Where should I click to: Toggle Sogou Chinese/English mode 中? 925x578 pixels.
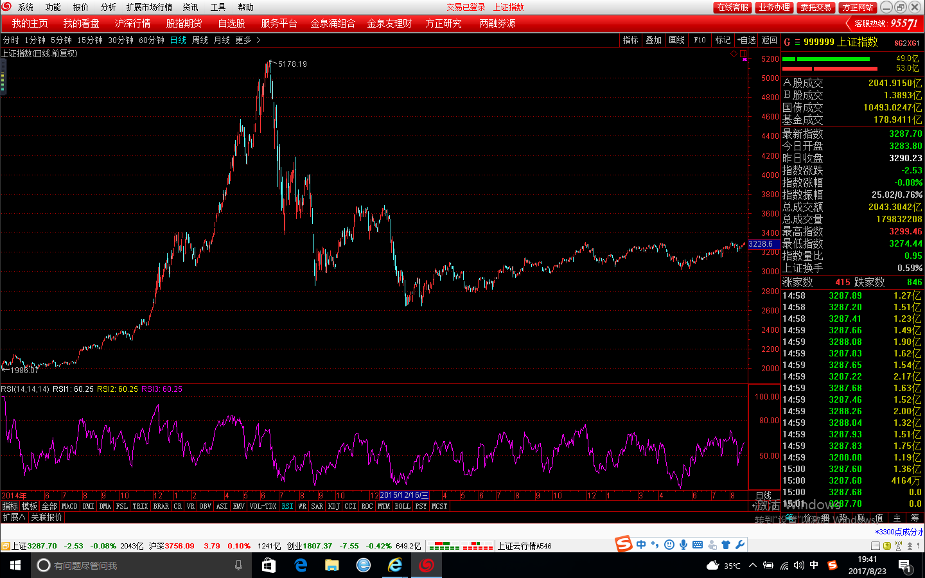point(641,545)
